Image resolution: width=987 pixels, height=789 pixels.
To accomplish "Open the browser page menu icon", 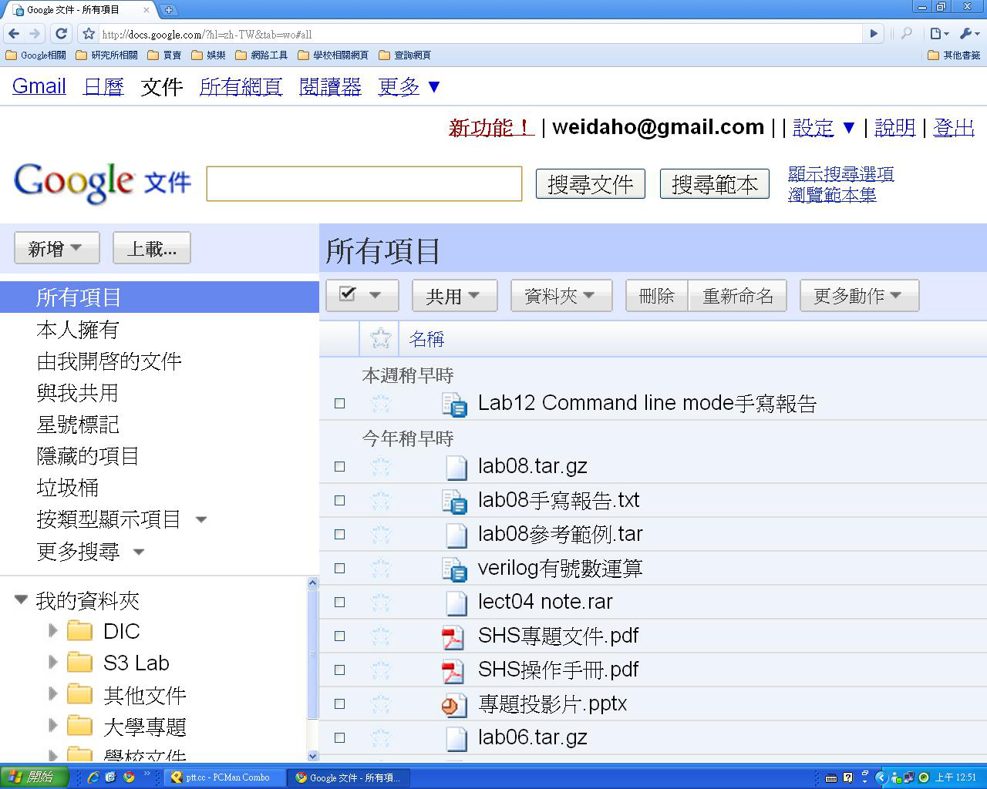I will pos(939,34).
